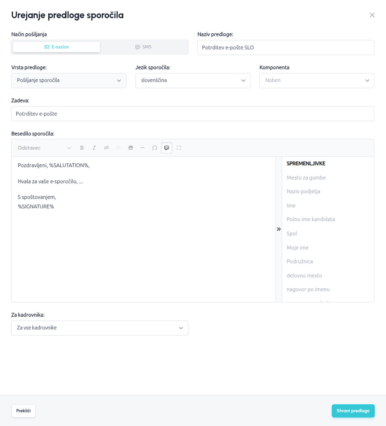386x426 pixels.
Task: Collapse the variables panel with the double arrow
Action: (279, 229)
